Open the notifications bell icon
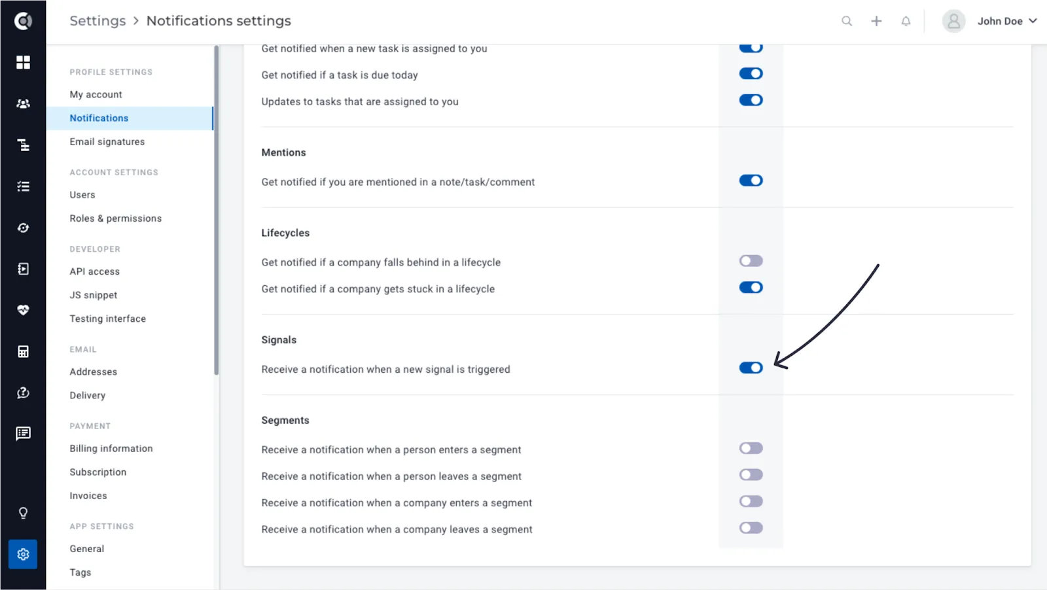1047x590 pixels. (906, 21)
